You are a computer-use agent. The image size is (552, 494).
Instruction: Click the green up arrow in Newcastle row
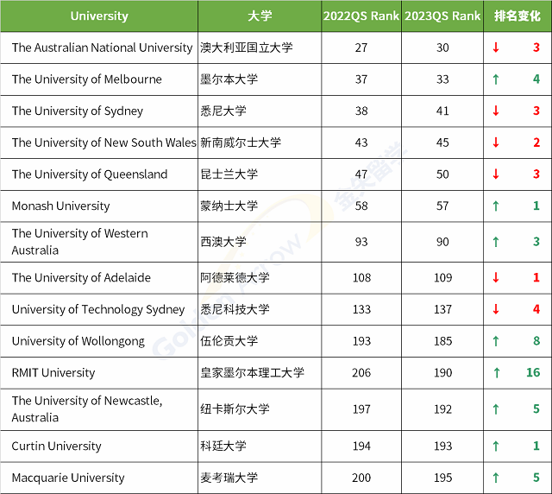click(496, 409)
